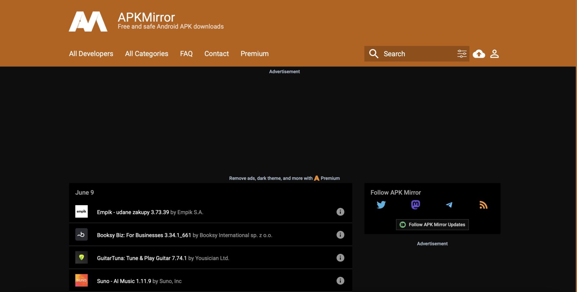Visit the Empik S.A. developer page
The image size is (577, 292).
coord(190,212)
